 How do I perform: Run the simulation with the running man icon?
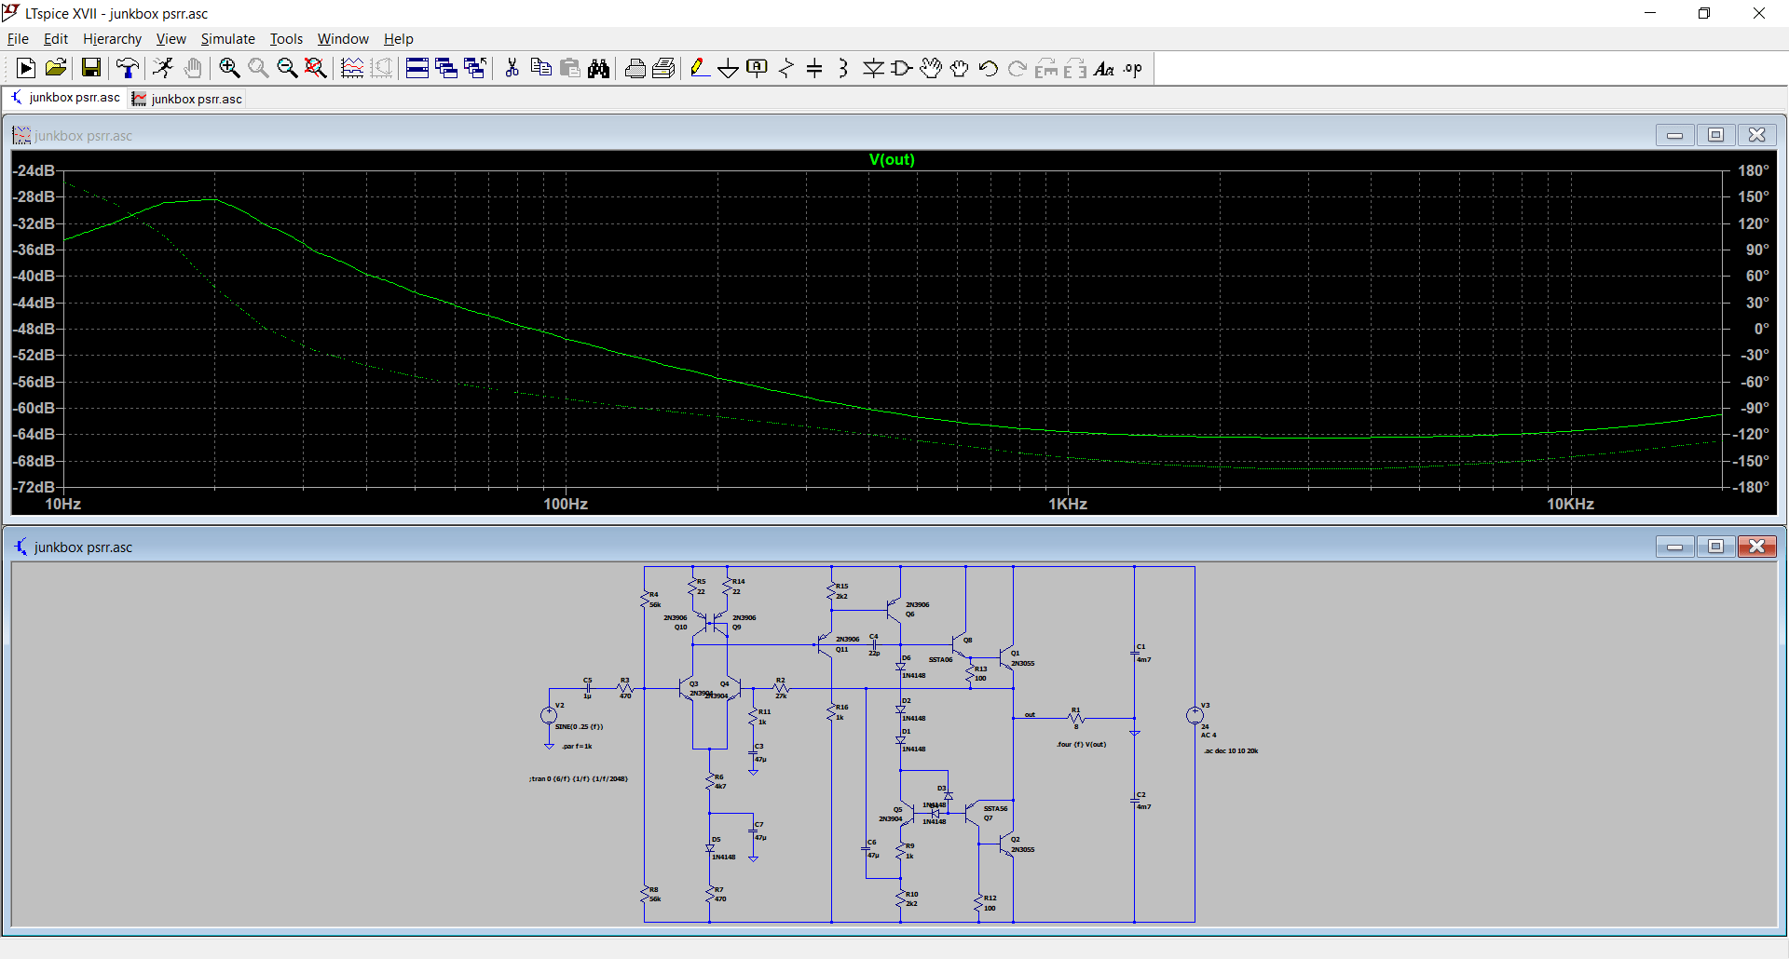pyautogui.click(x=163, y=68)
